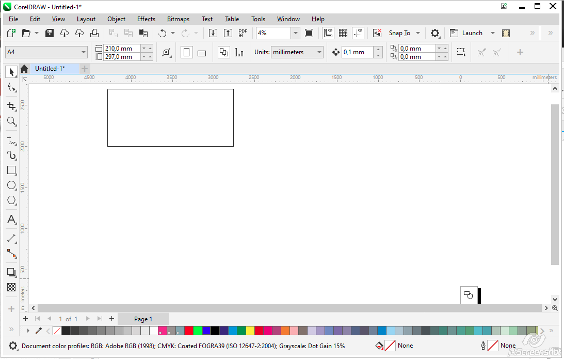Toggle show rulers button
Viewport: 564px width, 359px height.
click(328, 33)
